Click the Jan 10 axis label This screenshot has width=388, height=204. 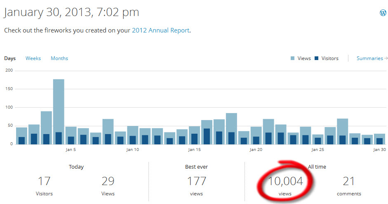click(133, 150)
